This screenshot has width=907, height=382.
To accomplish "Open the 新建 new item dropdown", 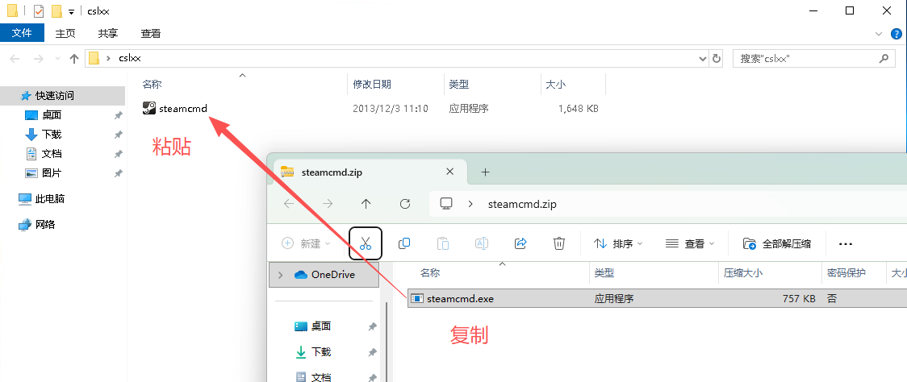I will pos(307,243).
